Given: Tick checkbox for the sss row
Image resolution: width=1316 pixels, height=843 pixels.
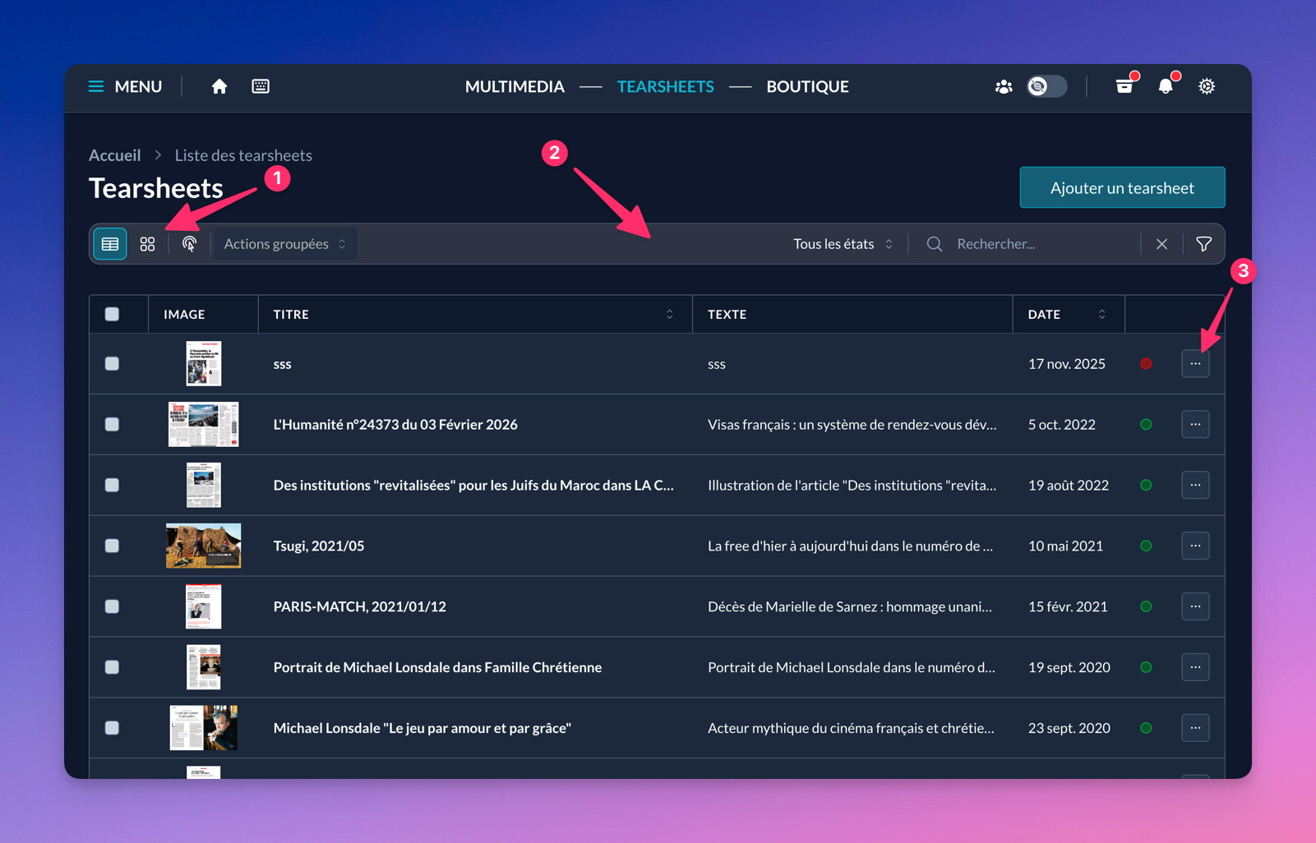Looking at the screenshot, I should [112, 363].
